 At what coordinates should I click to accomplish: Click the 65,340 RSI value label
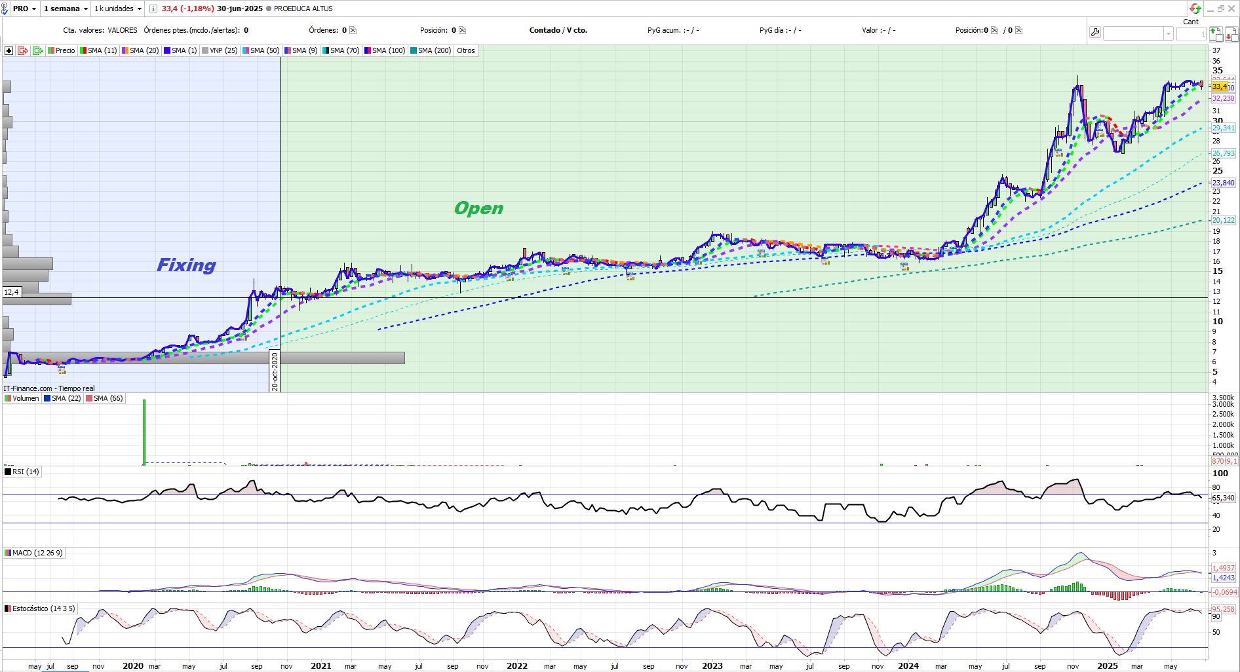click(1224, 498)
